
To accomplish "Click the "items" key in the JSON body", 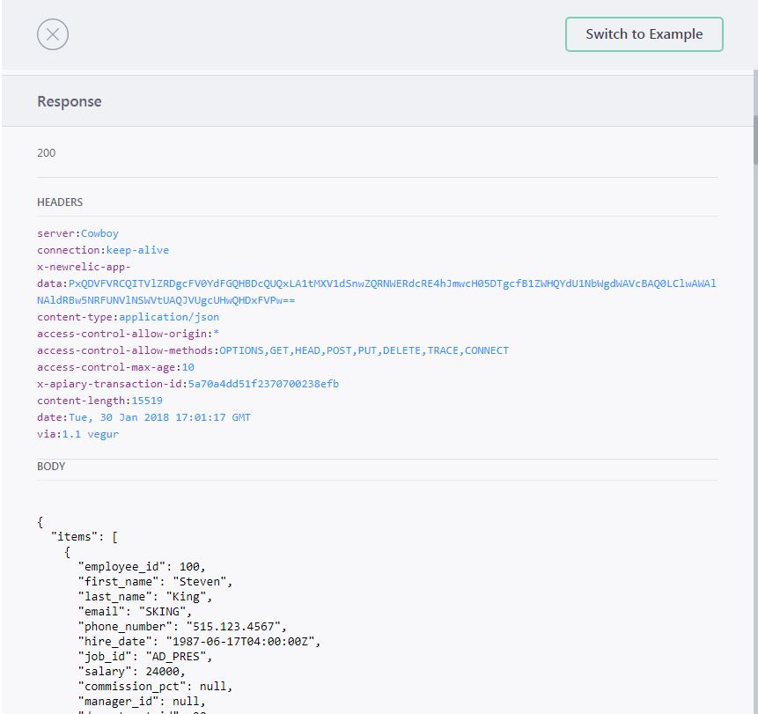I will (74, 535).
